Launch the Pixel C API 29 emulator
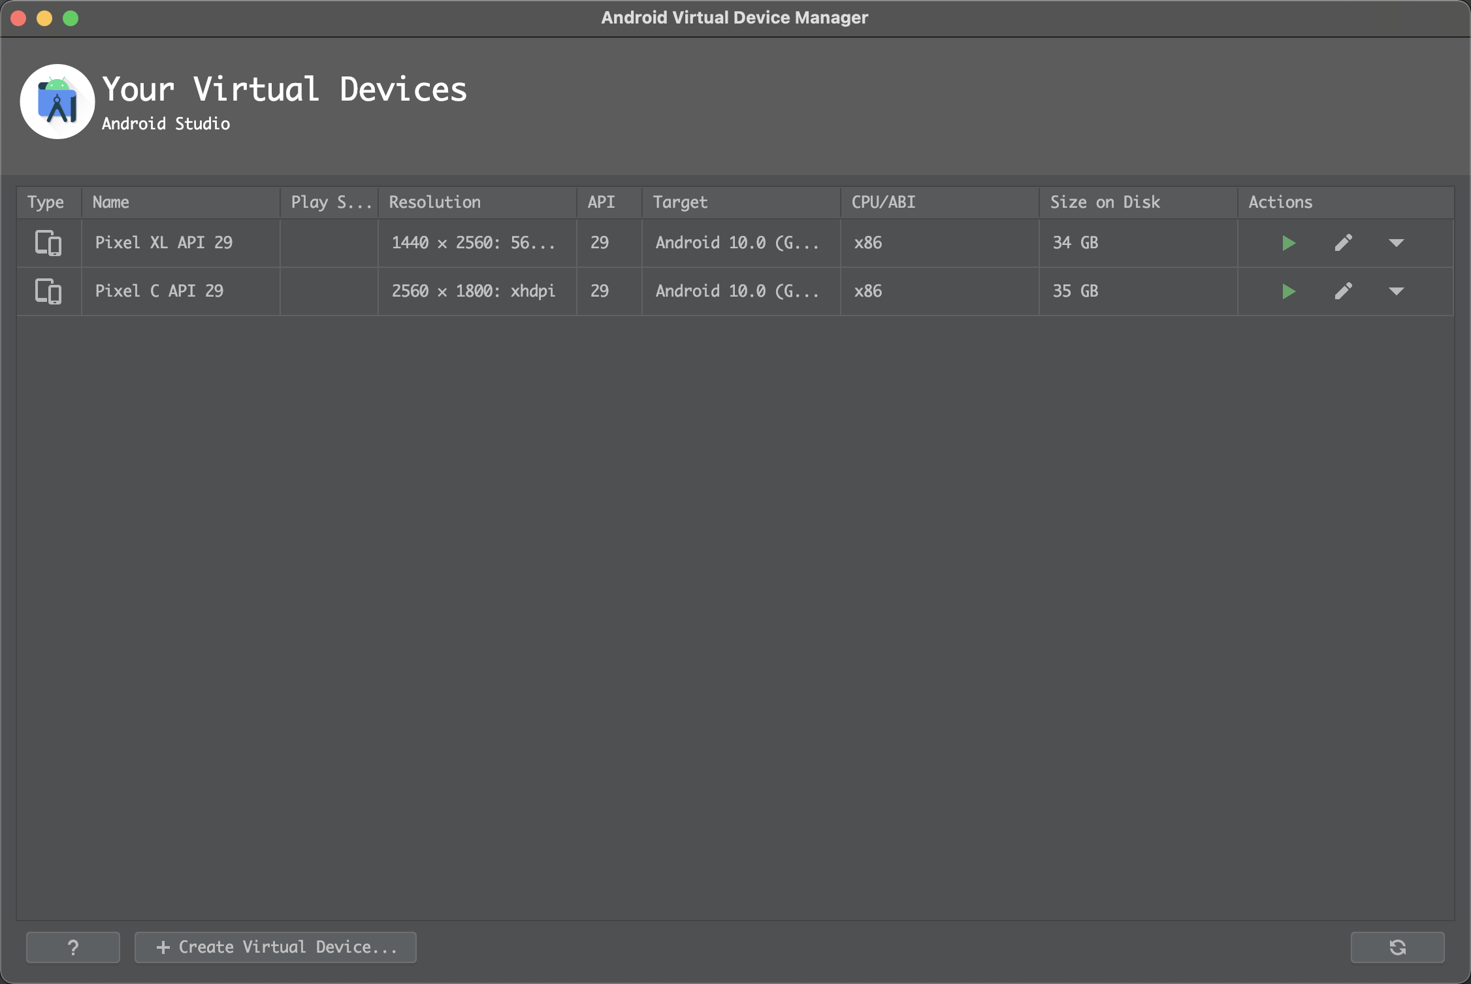Screen dimensions: 1471x984 [x=1288, y=291]
